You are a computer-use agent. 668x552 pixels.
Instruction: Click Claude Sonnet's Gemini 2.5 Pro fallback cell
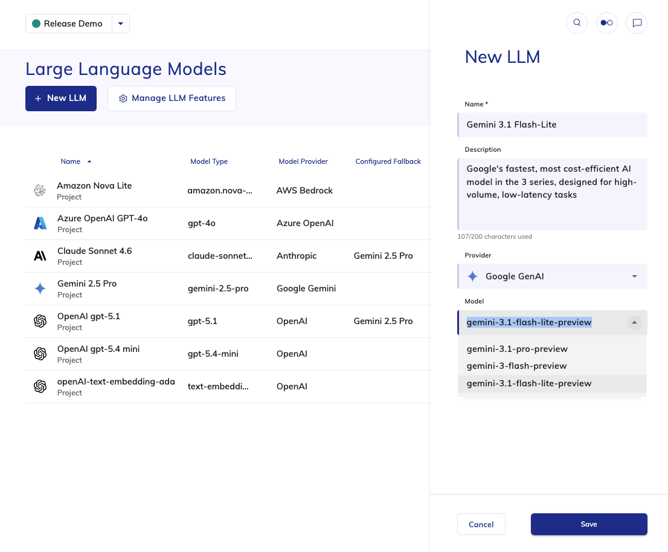pos(383,256)
